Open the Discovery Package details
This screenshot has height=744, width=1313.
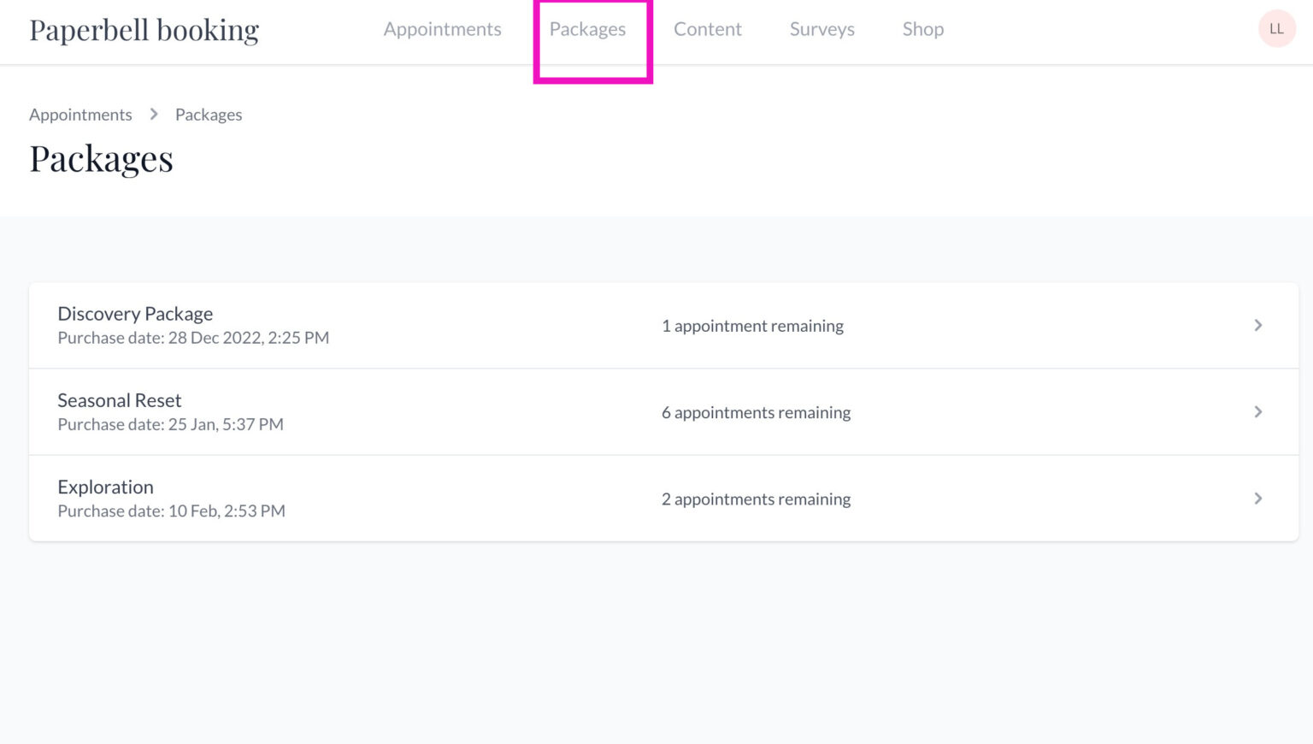pyautogui.click(x=135, y=313)
